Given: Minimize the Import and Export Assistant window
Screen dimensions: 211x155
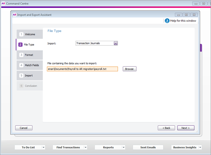Looking at the screenshot, I should (x=179, y=15).
